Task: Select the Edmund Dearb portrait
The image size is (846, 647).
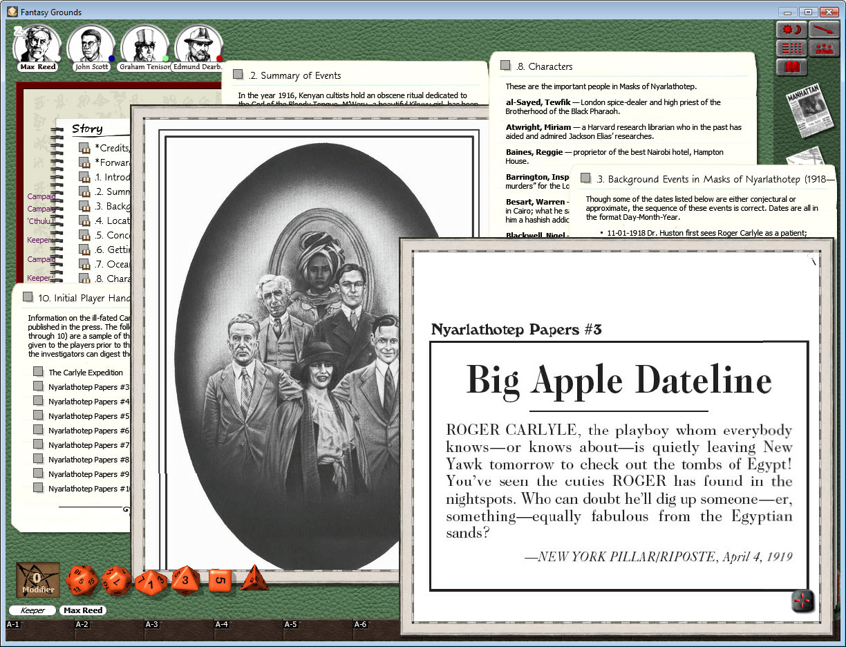Action: tap(198, 43)
